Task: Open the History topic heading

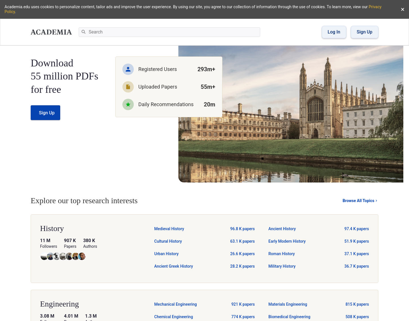Action: click(52, 228)
